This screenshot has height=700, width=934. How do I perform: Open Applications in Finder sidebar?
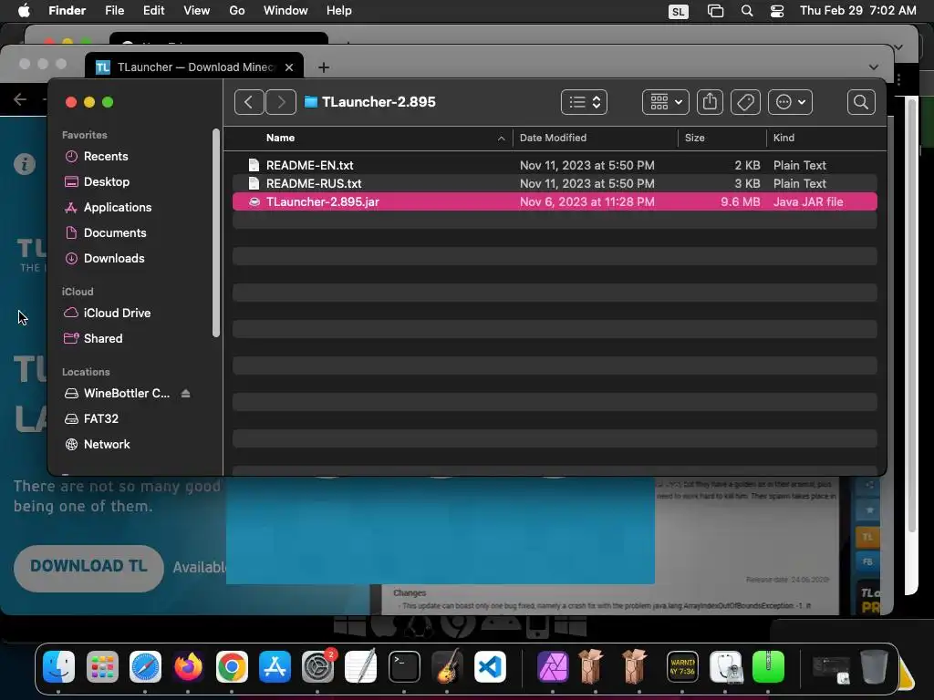click(108, 207)
